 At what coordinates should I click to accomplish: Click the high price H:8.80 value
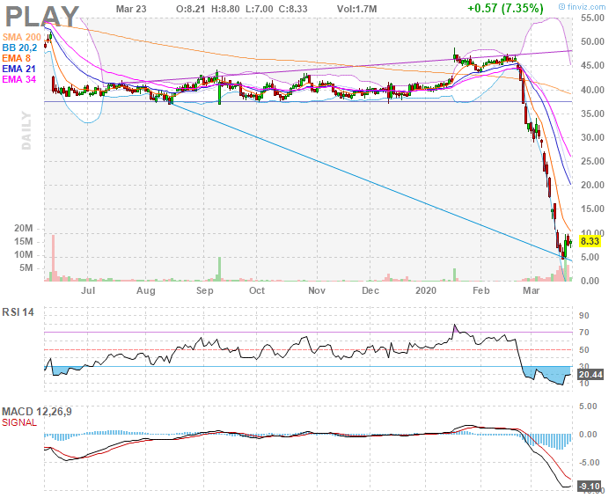pyautogui.click(x=225, y=9)
